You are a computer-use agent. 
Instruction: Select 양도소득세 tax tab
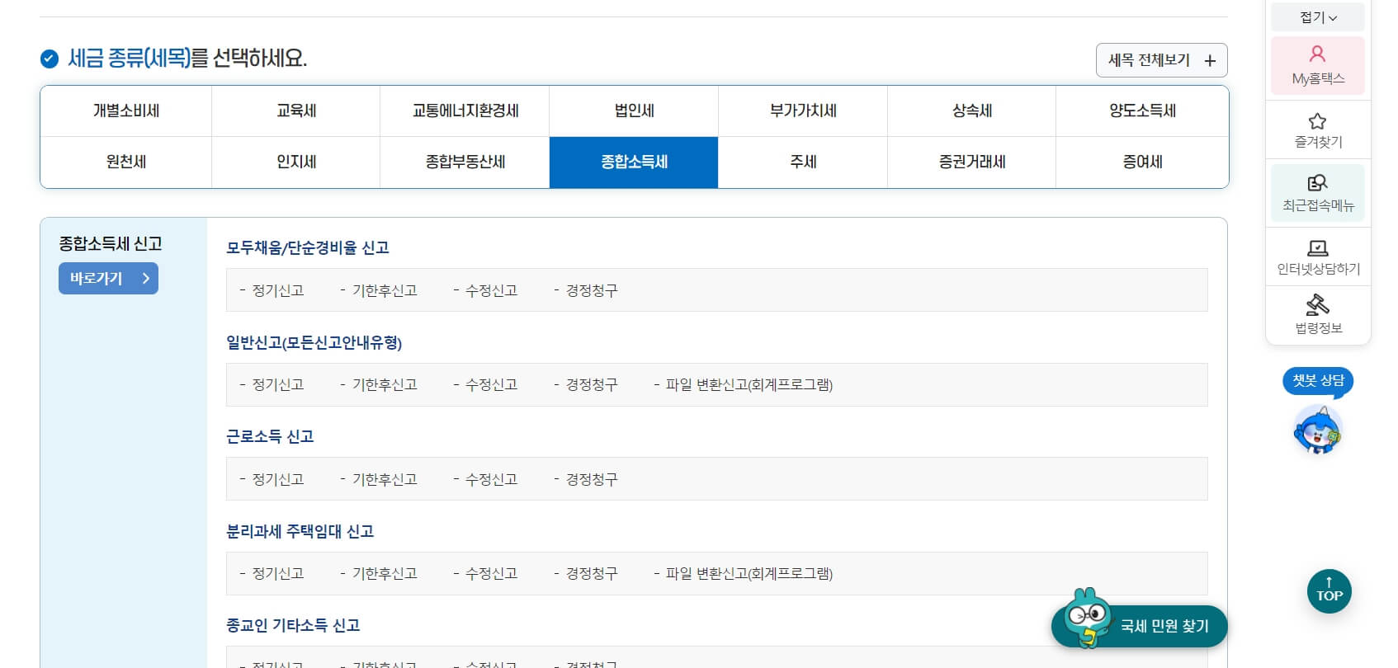(1142, 111)
